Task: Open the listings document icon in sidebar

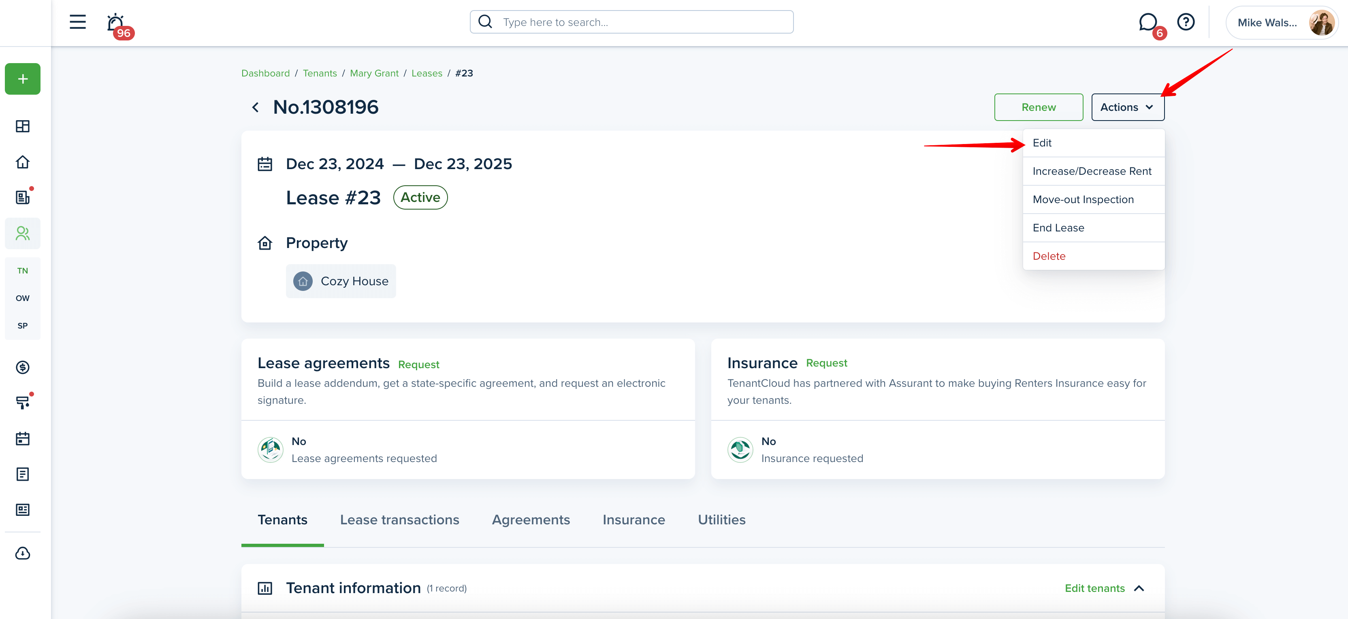Action: (23, 197)
